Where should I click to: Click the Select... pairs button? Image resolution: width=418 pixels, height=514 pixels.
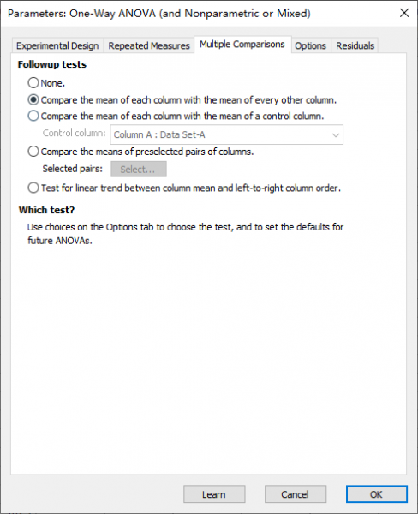click(139, 169)
